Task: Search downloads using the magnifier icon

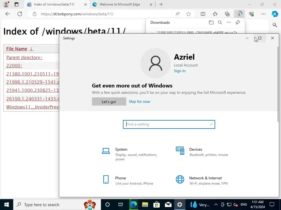Action: (x=220, y=22)
